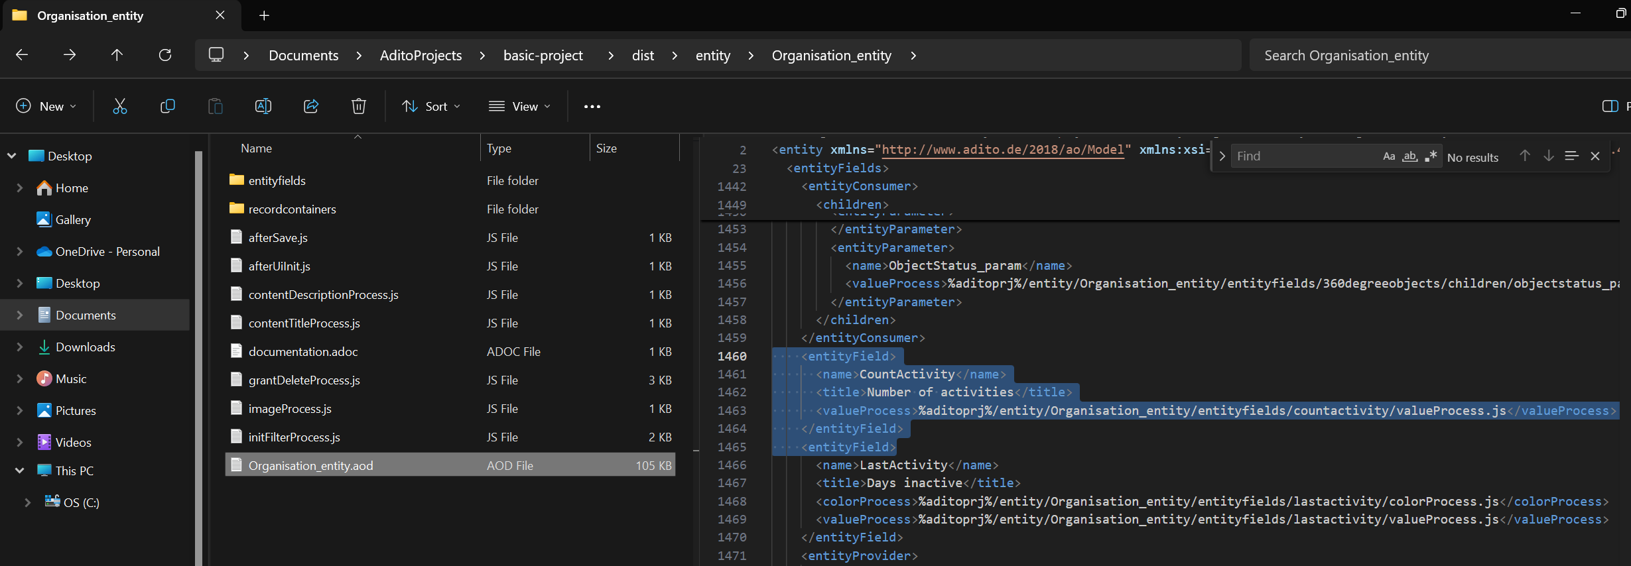Select the Organisation_entity tab
1631x566 pixels.
pos(123,15)
